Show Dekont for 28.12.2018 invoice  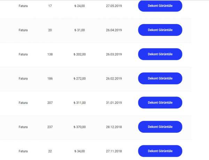click(x=160, y=127)
